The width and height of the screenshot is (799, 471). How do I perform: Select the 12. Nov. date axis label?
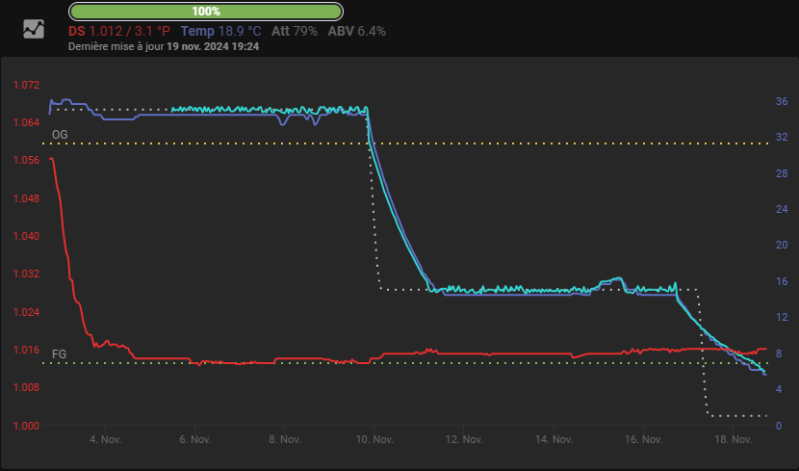[464, 439]
